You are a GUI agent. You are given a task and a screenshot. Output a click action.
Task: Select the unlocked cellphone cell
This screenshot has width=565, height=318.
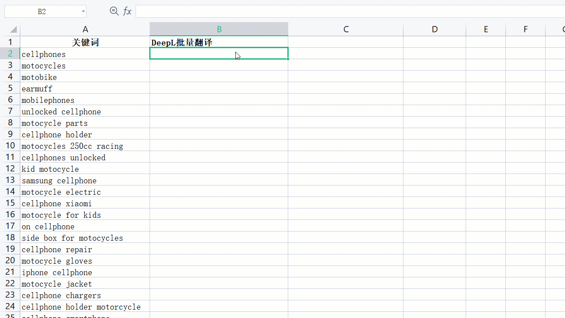[x=85, y=111]
